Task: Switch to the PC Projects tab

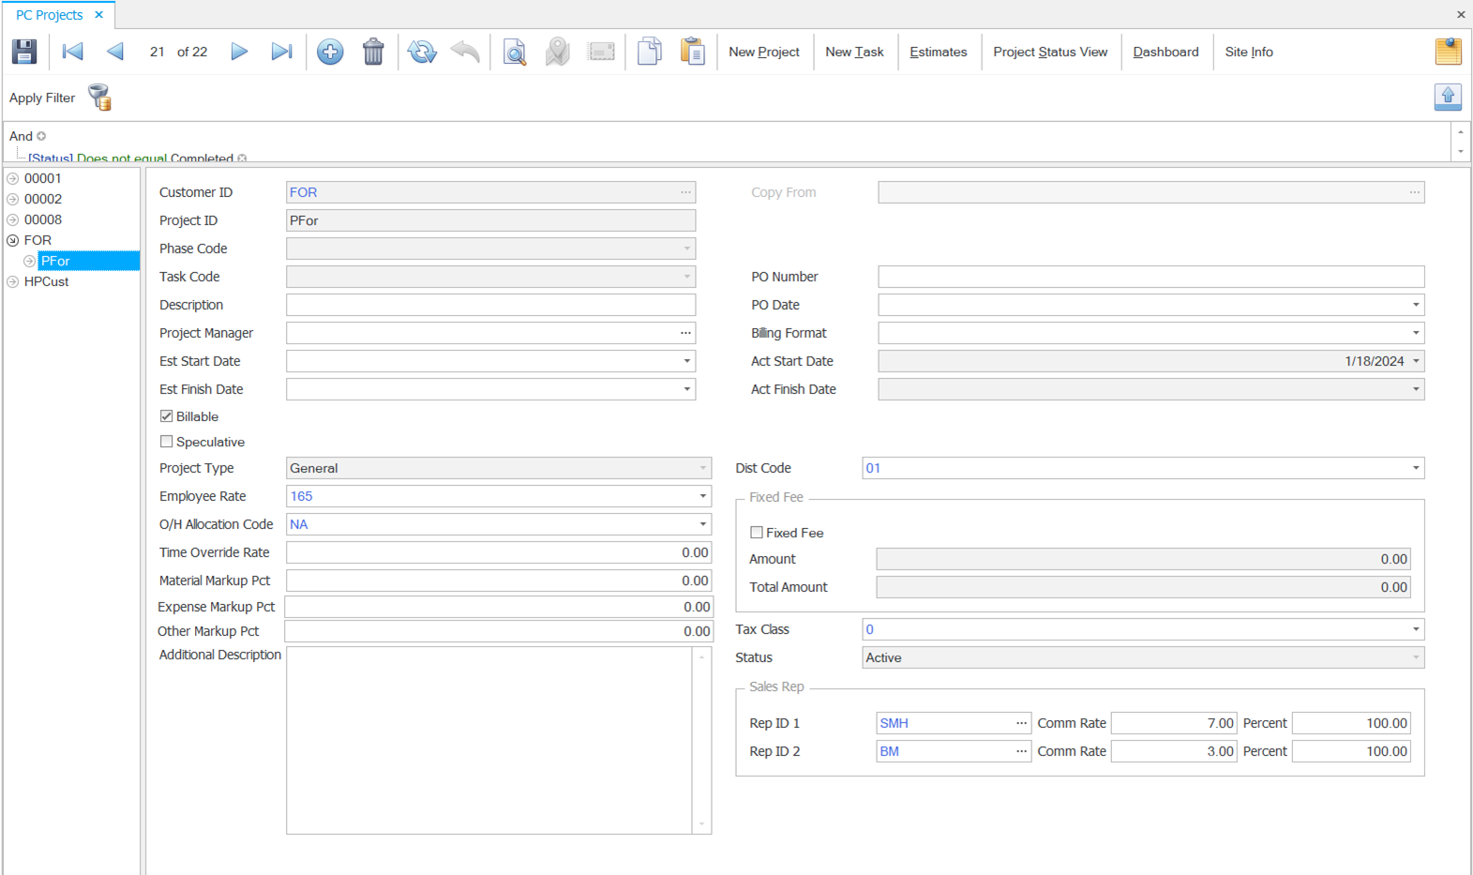Action: [x=50, y=15]
